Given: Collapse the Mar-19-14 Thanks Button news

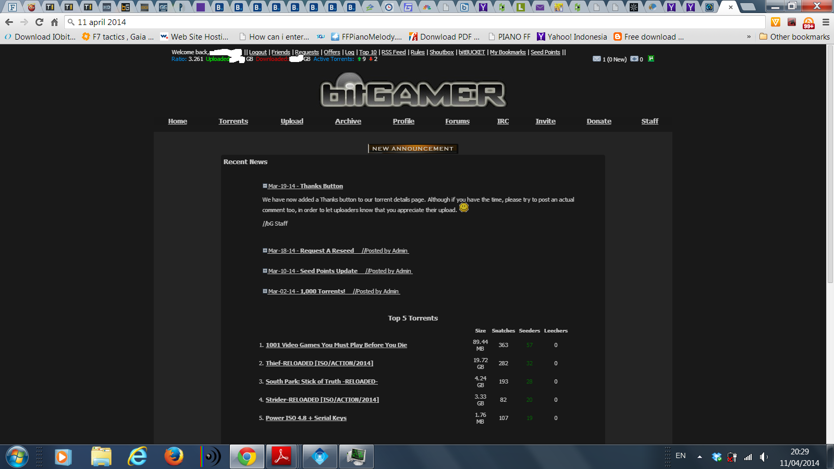Looking at the screenshot, I should pyautogui.click(x=265, y=186).
